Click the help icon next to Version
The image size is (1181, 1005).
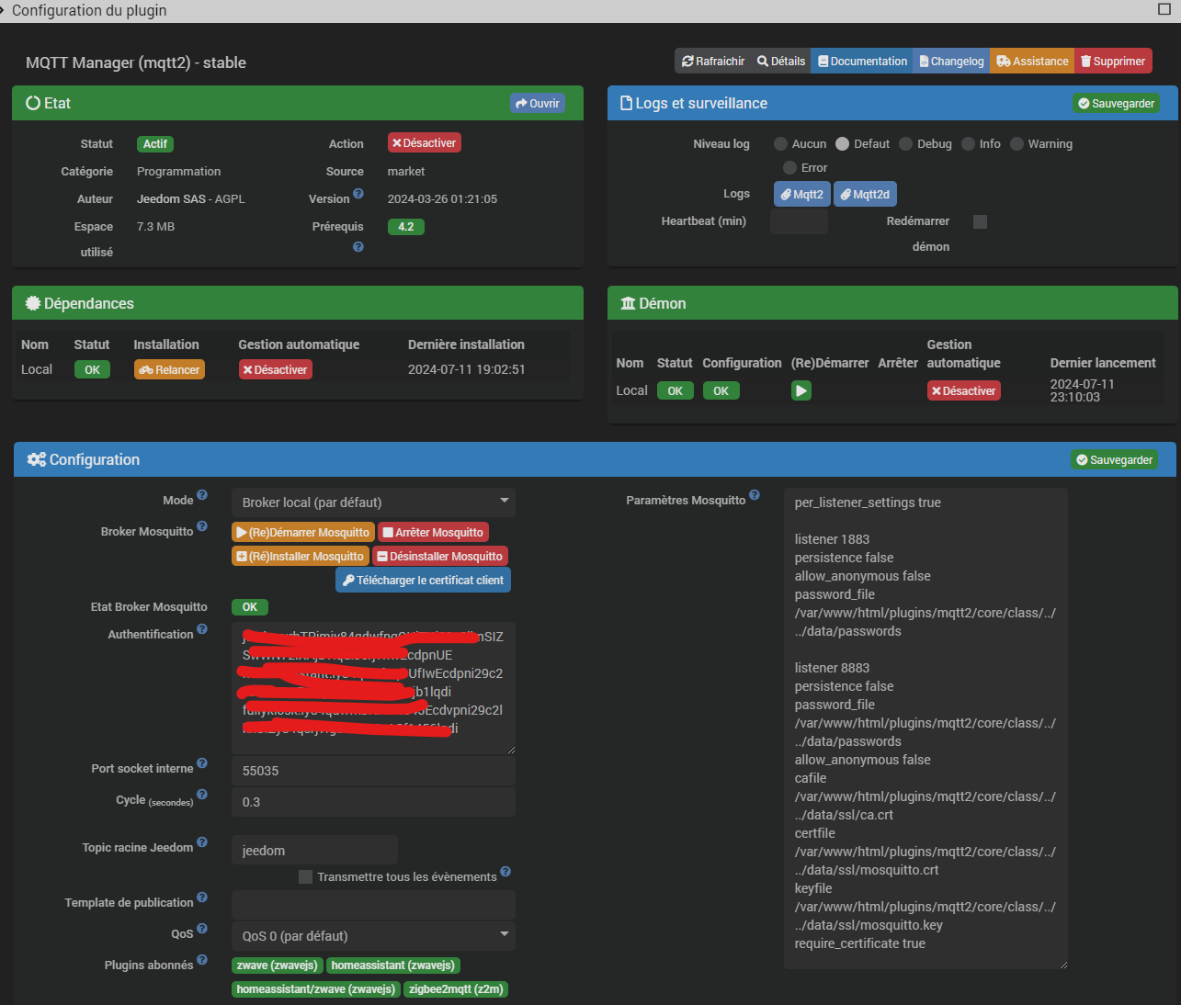point(358,194)
